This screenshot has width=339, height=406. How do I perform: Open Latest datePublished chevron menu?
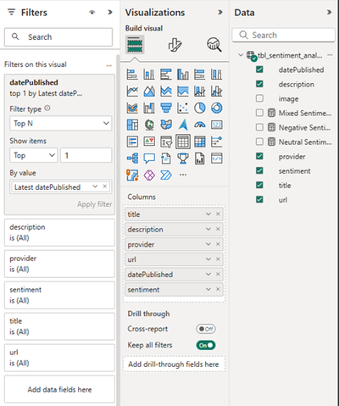coord(95,186)
